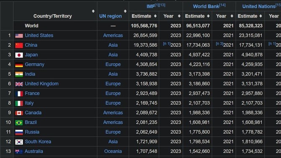The image size is (281, 158).
Task: Open the China country link
Action: [x=31, y=45]
